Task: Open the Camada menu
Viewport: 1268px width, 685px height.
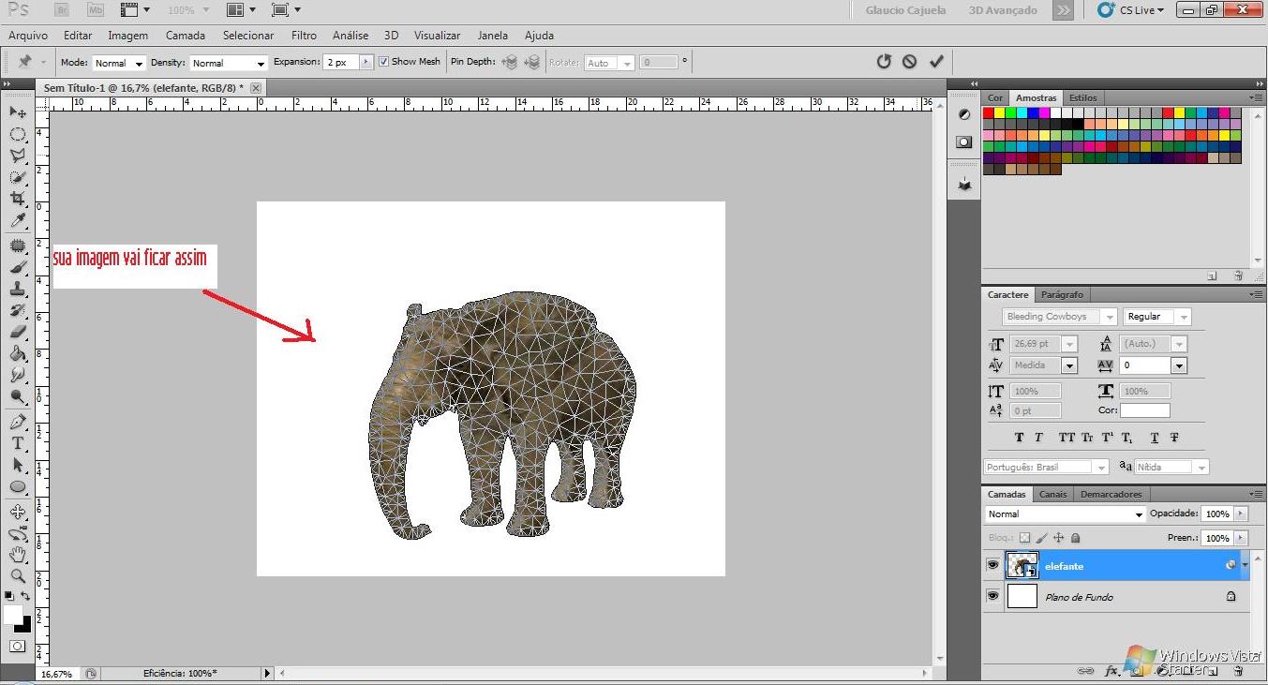Action: pyautogui.click(x=186, y=36)
